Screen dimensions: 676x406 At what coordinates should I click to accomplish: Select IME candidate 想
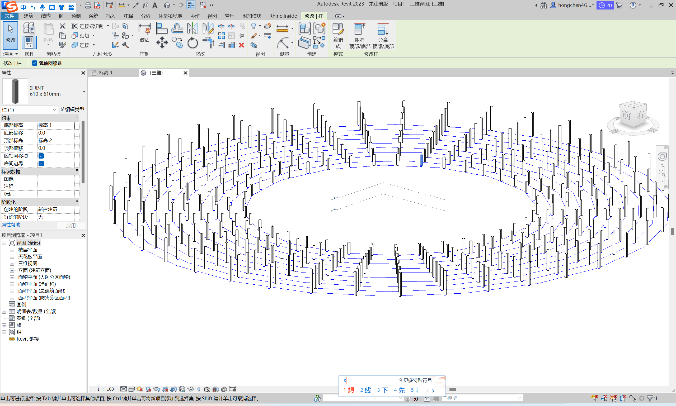(349, 390)
